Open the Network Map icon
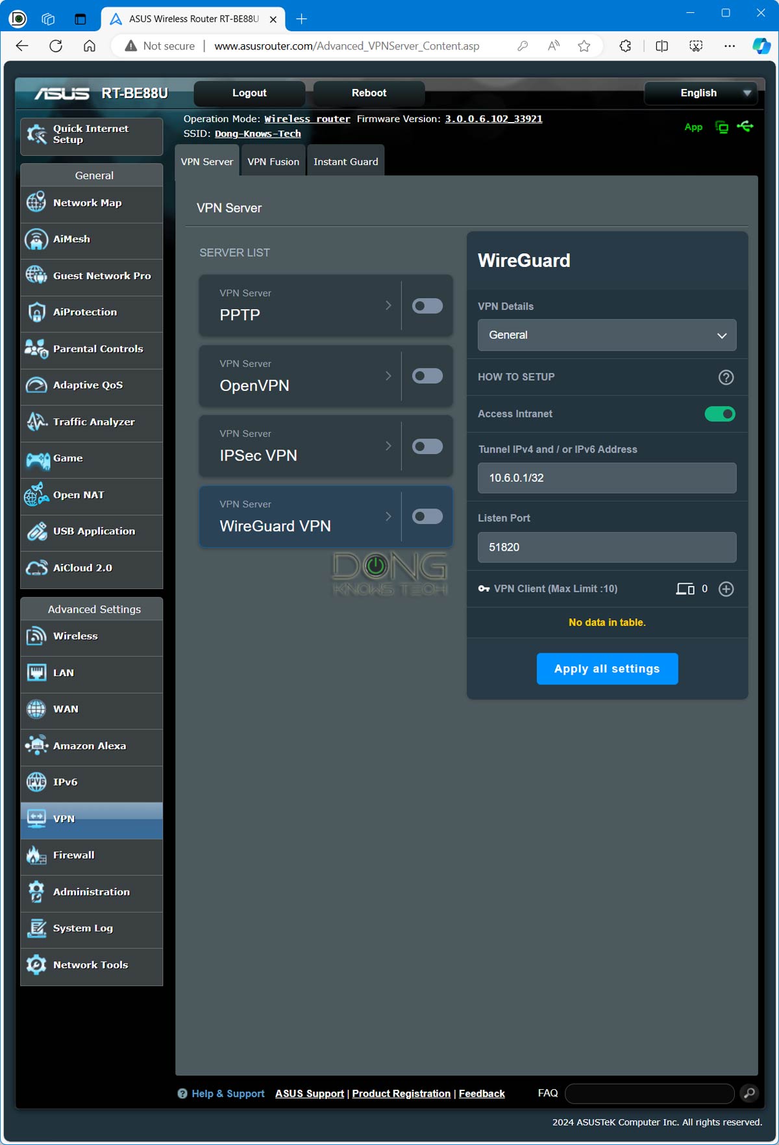Viewport: 779px width, 1145px height. point(36,203)
